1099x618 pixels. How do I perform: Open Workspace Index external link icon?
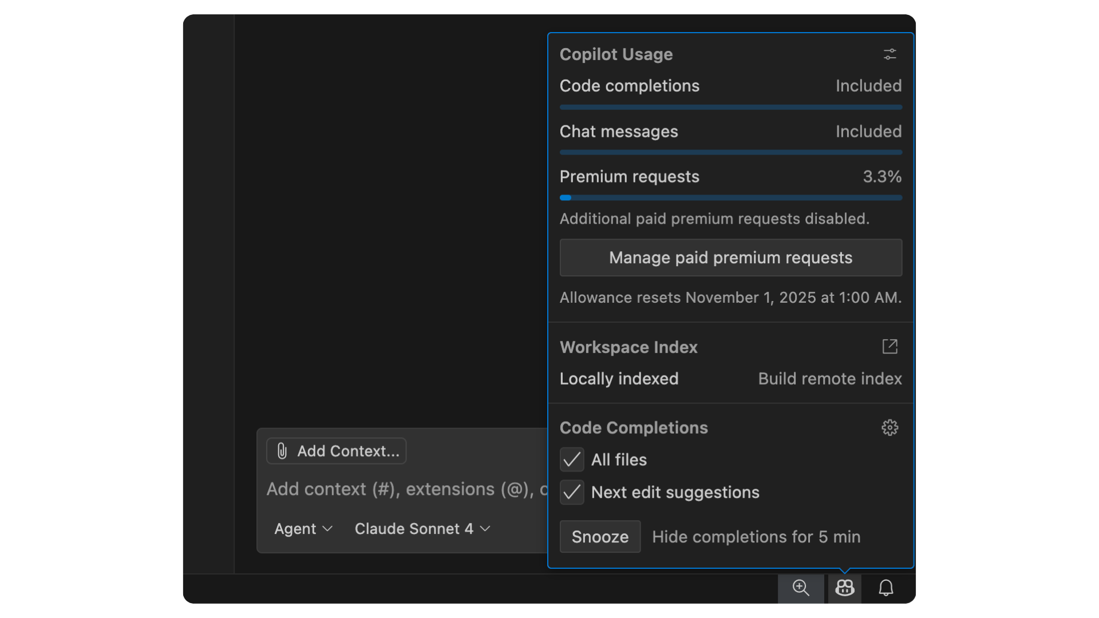pos(890,346)
